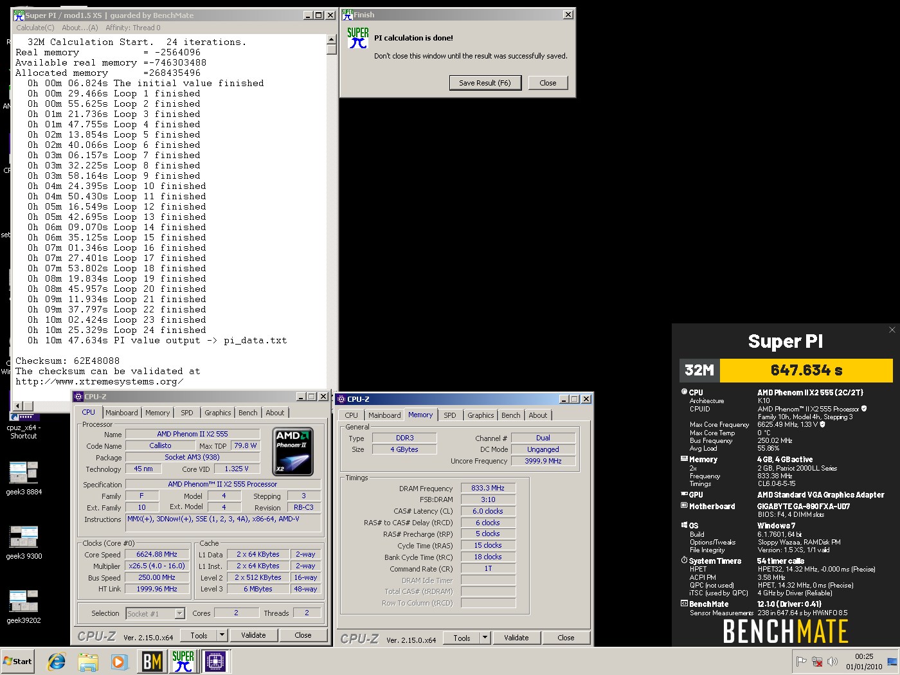Open About tab in left CPU-Z

click(x=275, y=413)
